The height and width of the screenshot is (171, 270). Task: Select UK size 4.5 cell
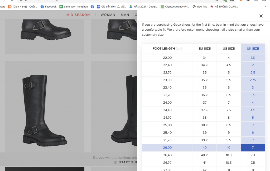[x=253, y=110]
